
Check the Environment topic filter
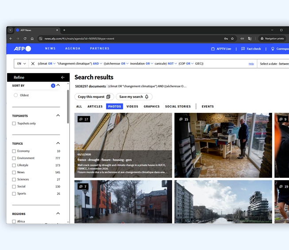tap(14, 158)
